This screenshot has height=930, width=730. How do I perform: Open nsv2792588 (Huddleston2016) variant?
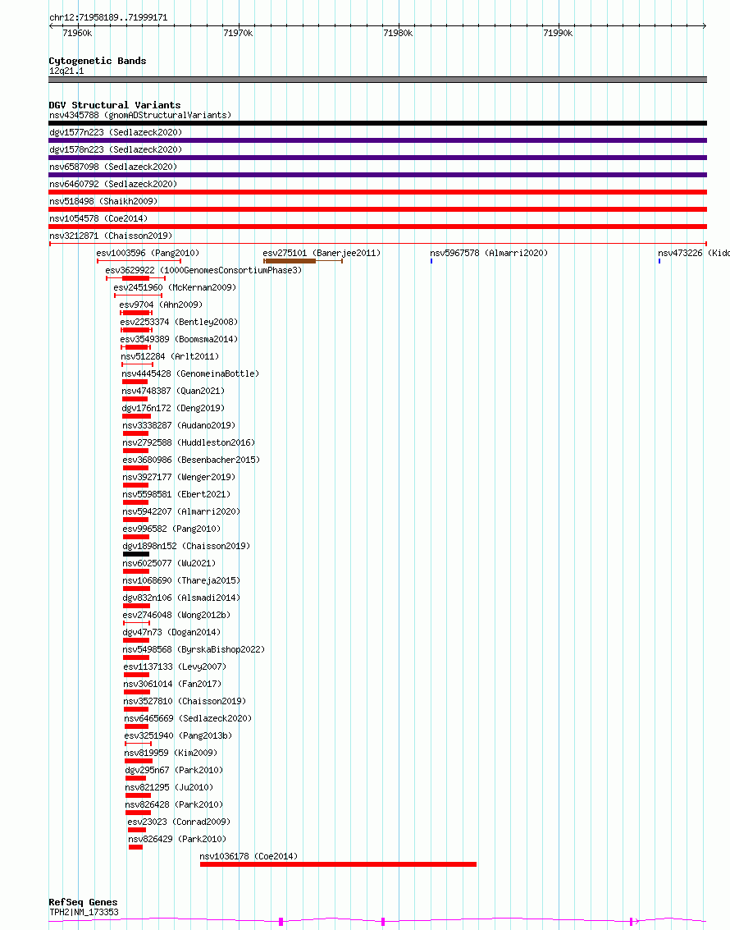point(189,442)
